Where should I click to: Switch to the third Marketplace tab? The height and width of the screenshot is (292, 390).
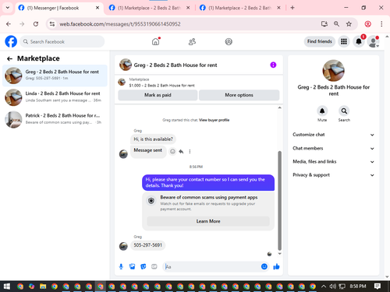239,8
